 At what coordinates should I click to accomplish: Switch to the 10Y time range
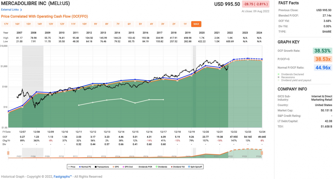click(x=84, y=24)
